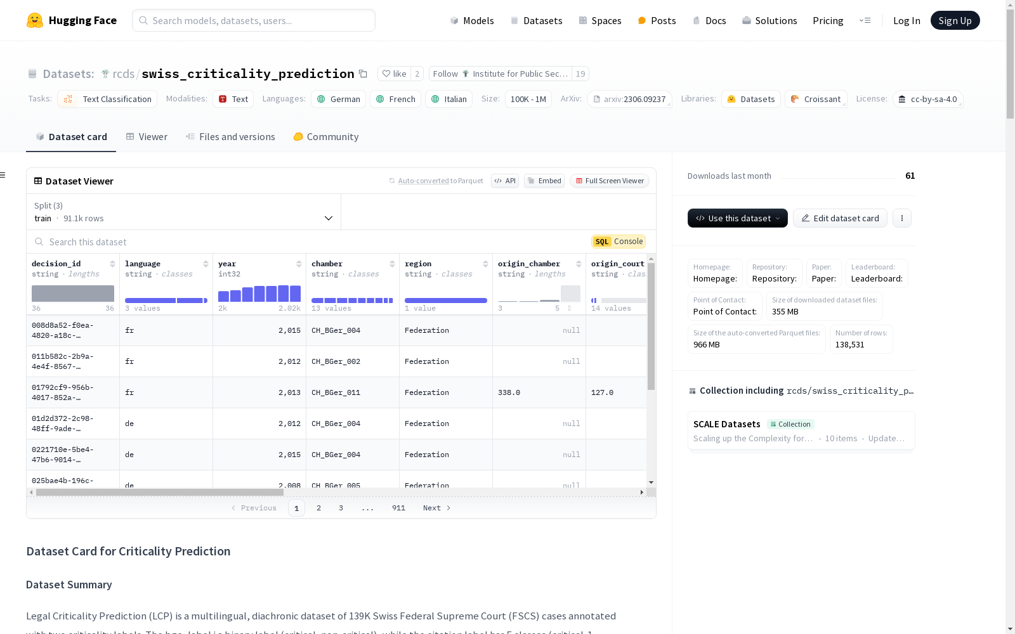Screen dimensions: 1015x634
Task: Go to Pricing page
Action: [828, 20]
